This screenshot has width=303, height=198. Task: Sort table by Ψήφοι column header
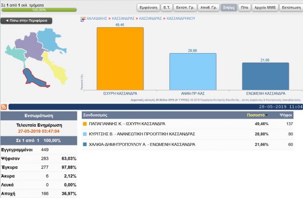(x=286, y=115)
